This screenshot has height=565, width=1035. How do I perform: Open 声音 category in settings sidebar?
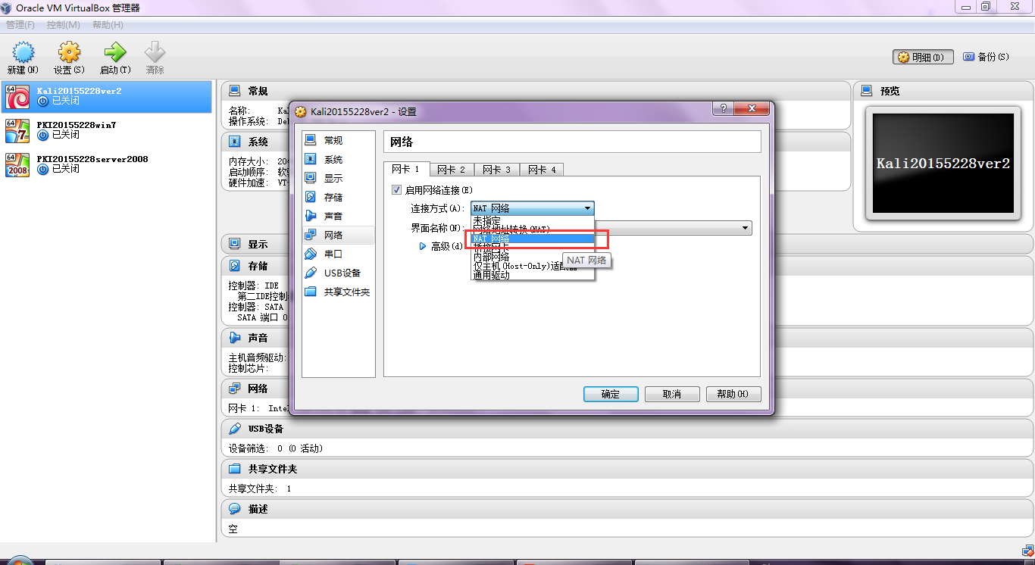click(x=338, y=216)
